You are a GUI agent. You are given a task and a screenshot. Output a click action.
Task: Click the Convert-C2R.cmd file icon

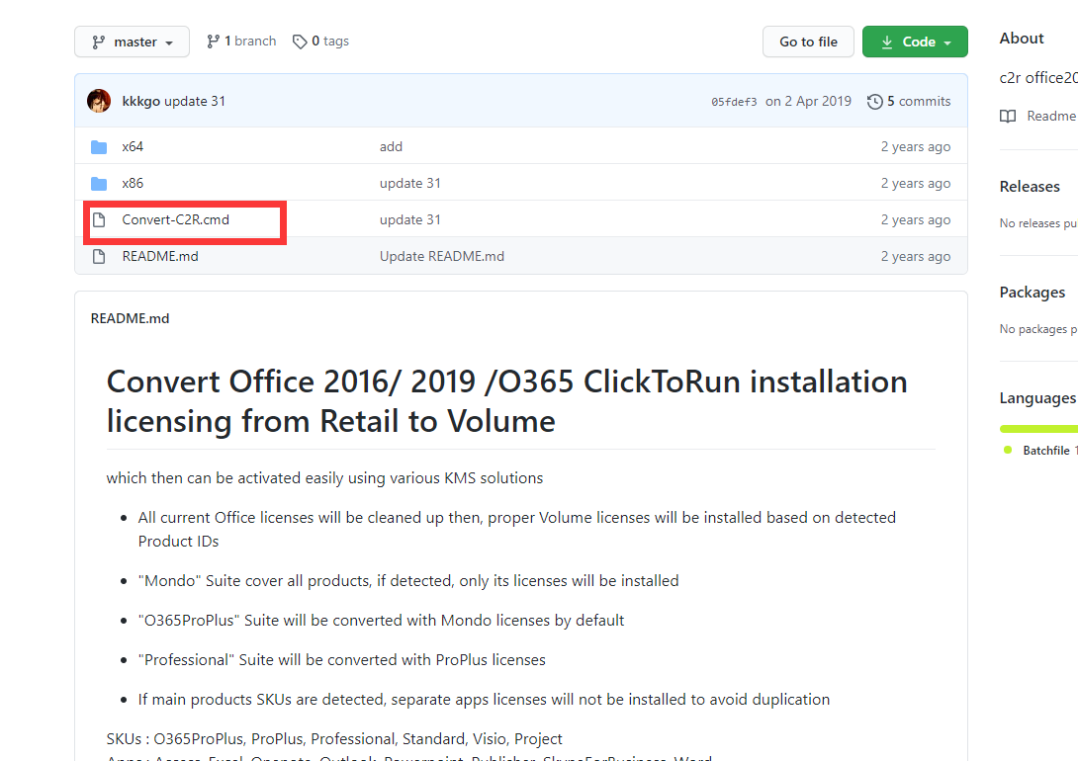pyautogui.click(x=99, y=219)
